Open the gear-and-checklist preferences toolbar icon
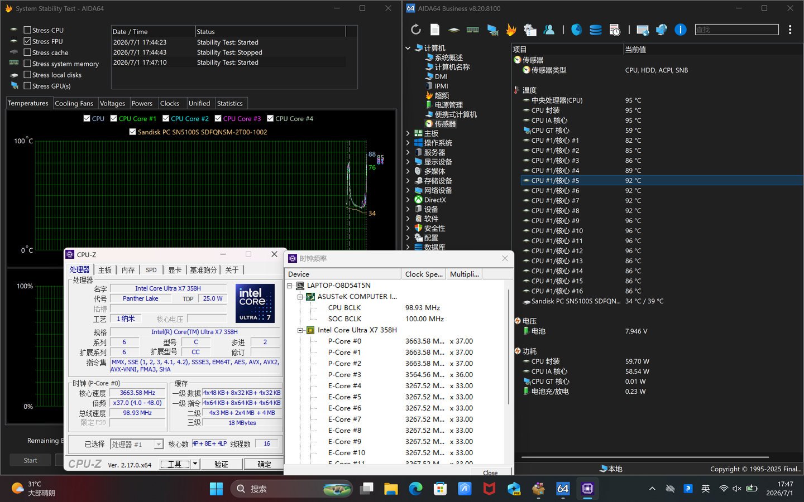The height and width of the screenshot is (502, 804). (530, 30)
